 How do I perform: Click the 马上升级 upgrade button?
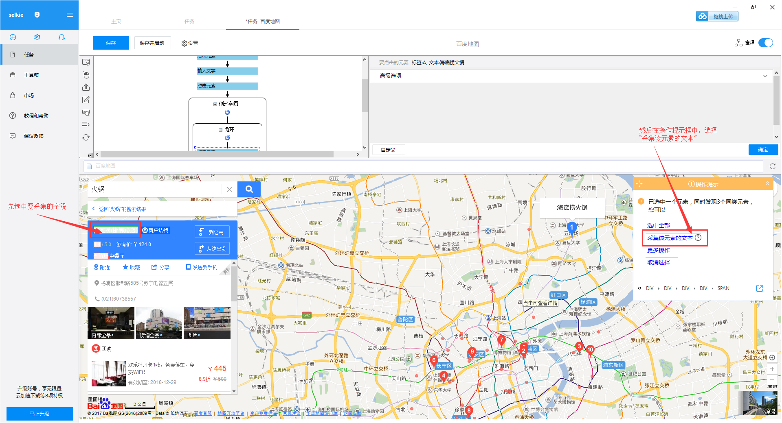pyautogui.click(x=40, y=414)
